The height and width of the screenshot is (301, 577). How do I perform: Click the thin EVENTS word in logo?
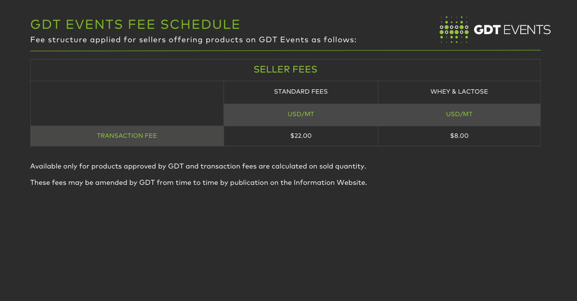pos(527,30)
